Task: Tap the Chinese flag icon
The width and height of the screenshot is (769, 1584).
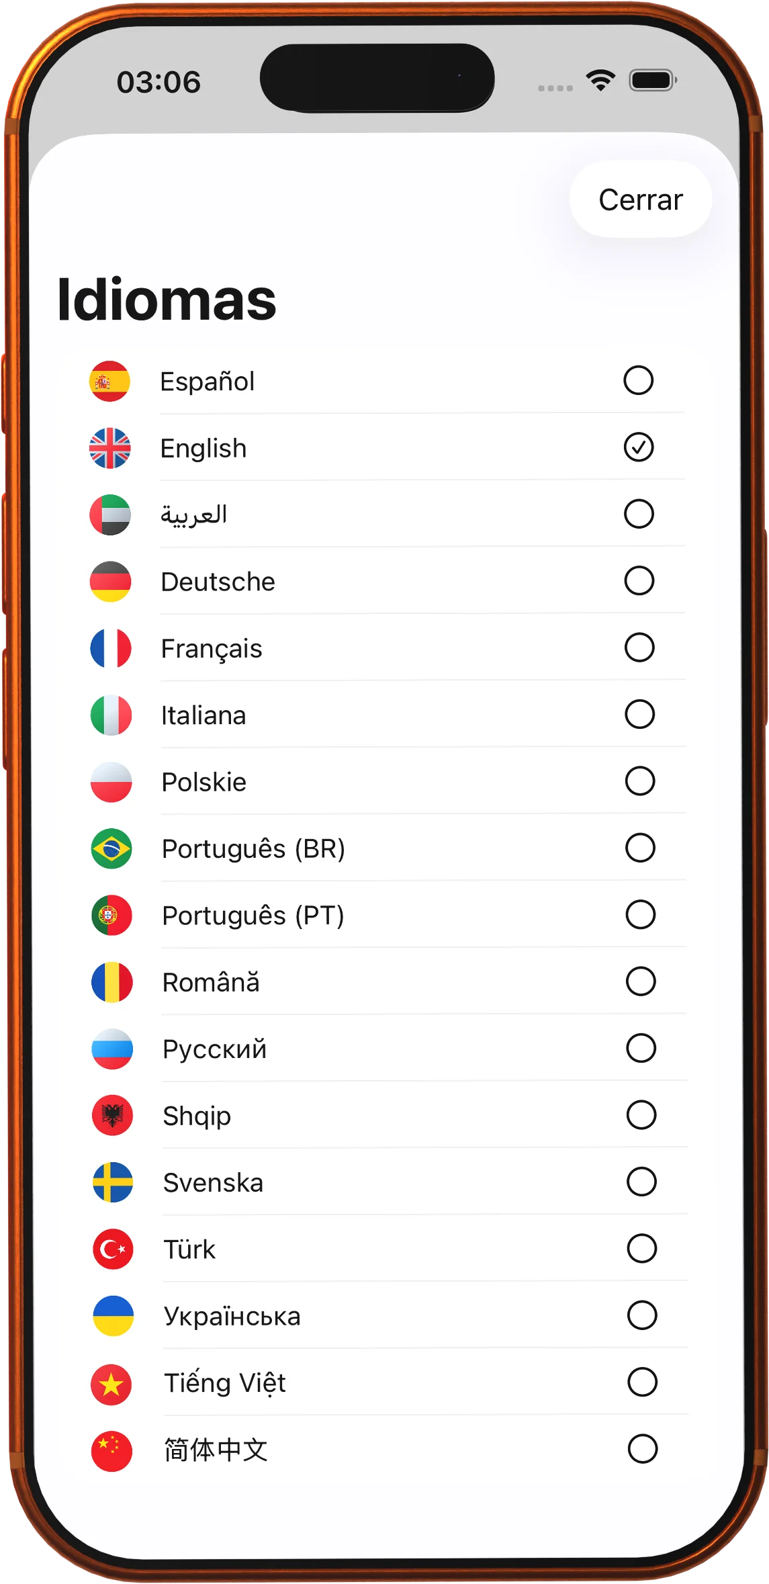Action: click(x=111, y=1451)
